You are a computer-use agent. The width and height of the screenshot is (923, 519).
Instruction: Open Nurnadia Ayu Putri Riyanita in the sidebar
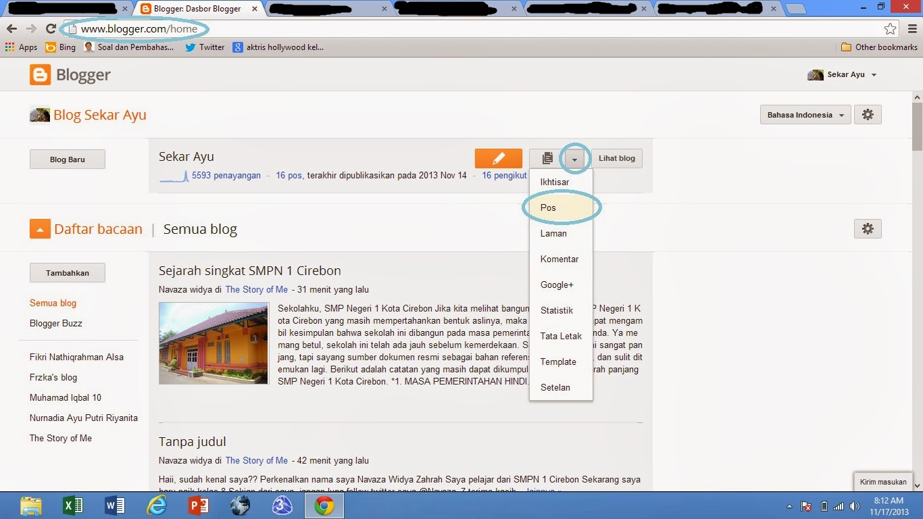click(x=84, y=418)
